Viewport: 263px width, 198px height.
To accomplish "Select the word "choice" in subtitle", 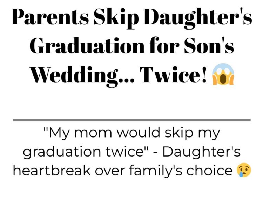I will [x=210, y=170].
